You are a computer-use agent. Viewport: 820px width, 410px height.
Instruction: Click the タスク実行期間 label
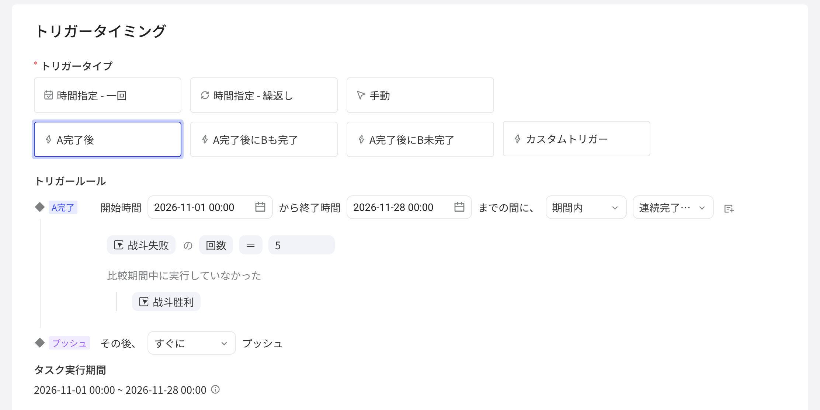tap(70, 370)
